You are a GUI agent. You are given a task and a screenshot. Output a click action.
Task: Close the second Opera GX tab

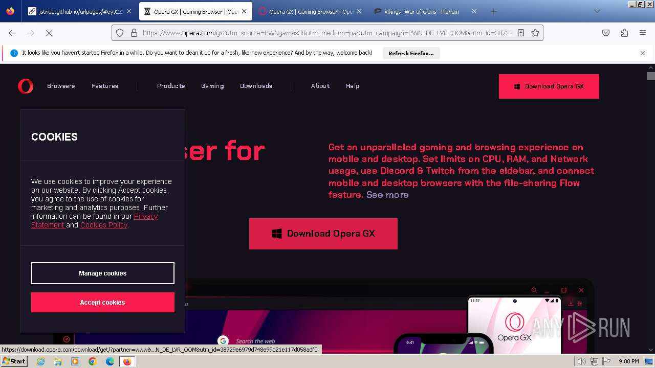359,11
